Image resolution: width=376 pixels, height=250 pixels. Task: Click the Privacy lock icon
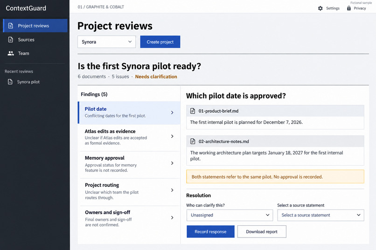click(349, 8)
